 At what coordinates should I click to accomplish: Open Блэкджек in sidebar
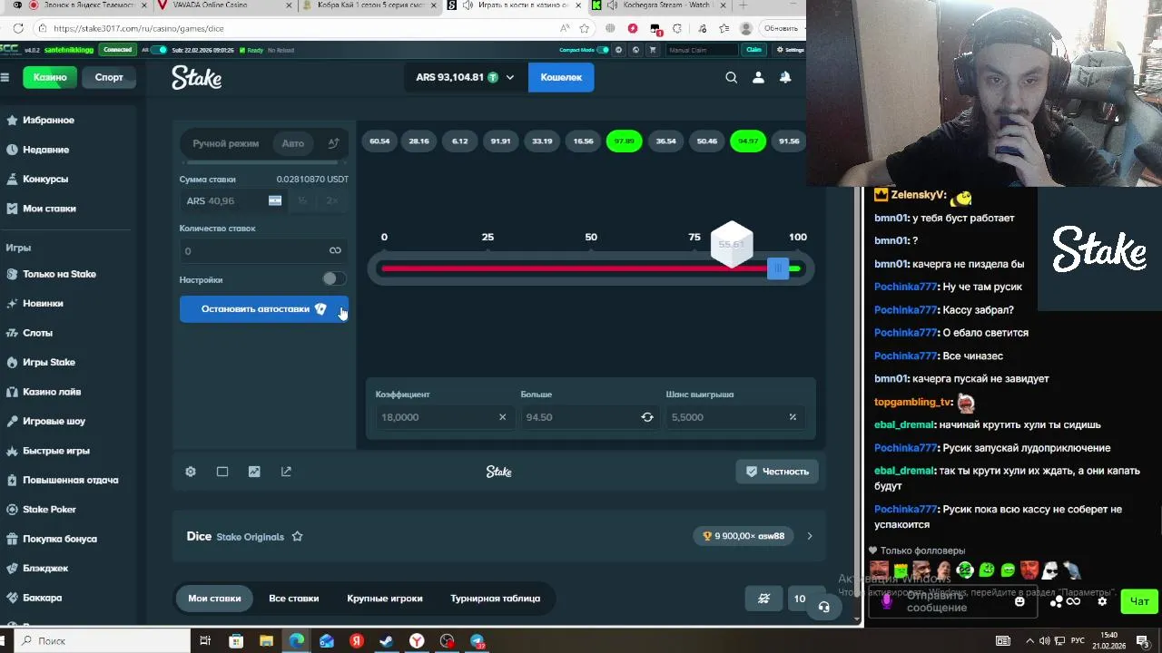(x=45, y=569)
